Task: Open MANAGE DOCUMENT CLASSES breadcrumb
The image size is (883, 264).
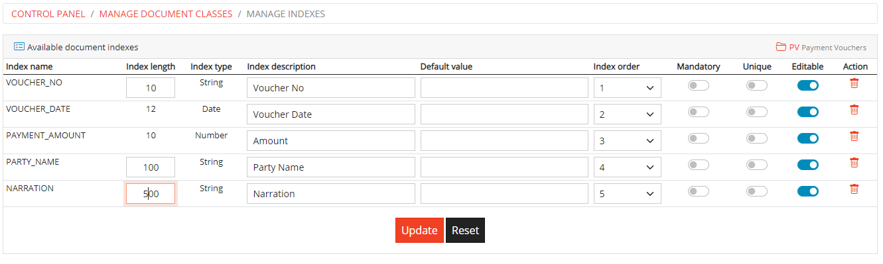Action: (166, 14)
